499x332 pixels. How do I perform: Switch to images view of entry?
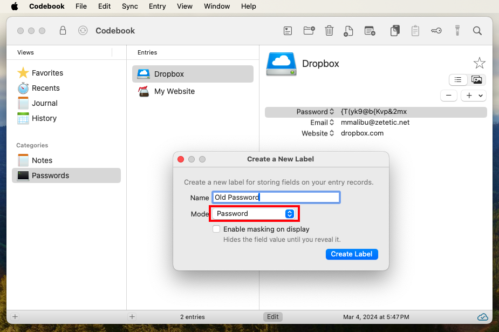(x=476, y=79)
